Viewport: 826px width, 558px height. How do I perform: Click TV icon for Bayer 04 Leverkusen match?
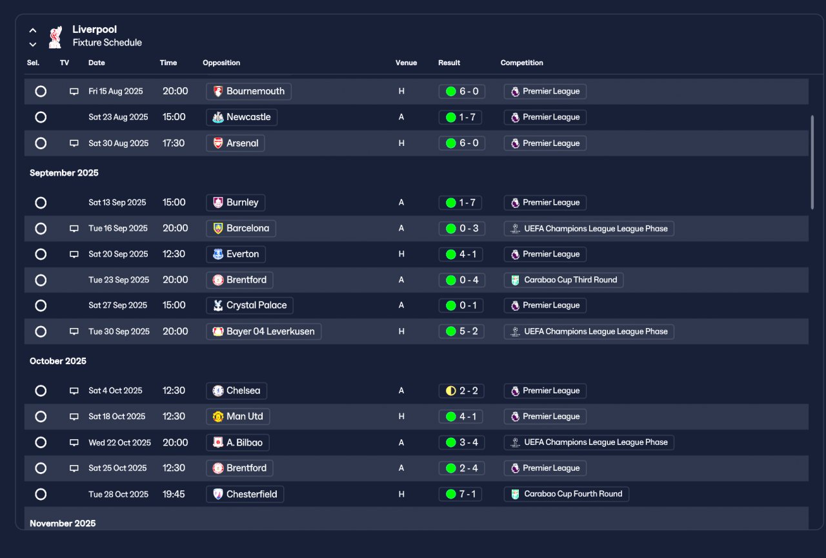click(x=74, y=331)
